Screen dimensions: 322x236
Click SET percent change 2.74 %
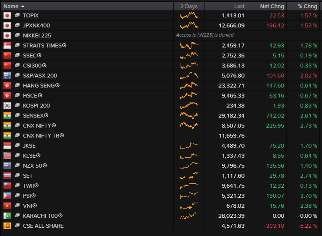pos(309,176)
